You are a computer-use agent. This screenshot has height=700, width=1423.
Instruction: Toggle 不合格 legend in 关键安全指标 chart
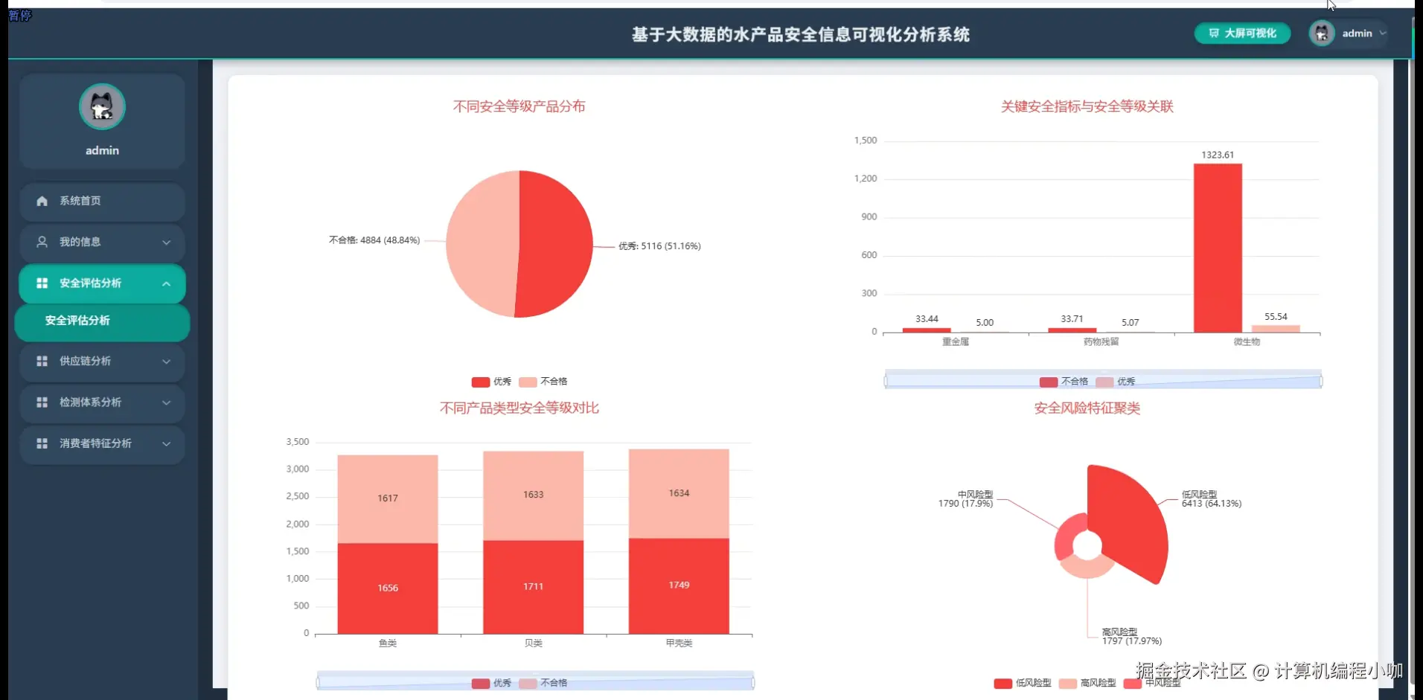point(1064,382)
